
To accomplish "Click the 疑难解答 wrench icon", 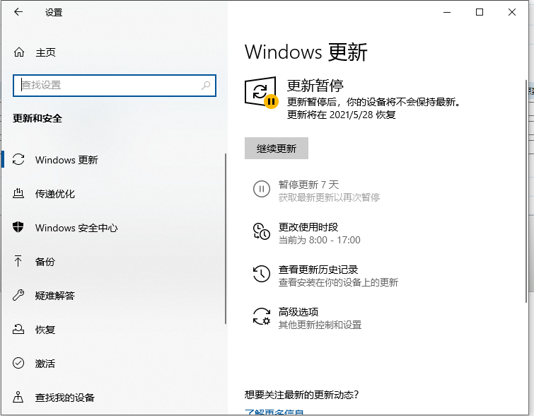I will click(x=19, y=296).
